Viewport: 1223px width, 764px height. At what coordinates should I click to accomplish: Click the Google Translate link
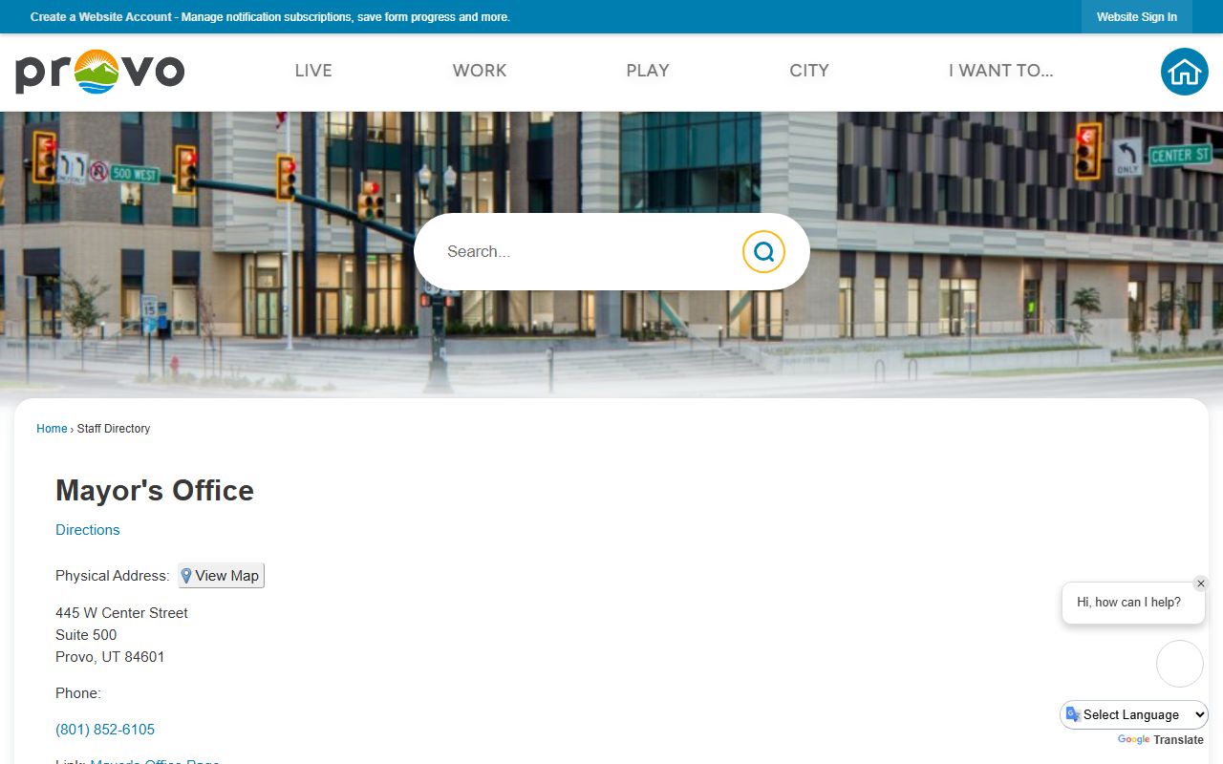pos(1160,740)
